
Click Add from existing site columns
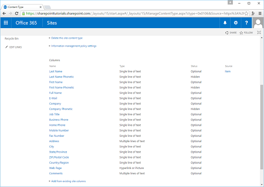(x=68, y=181)
